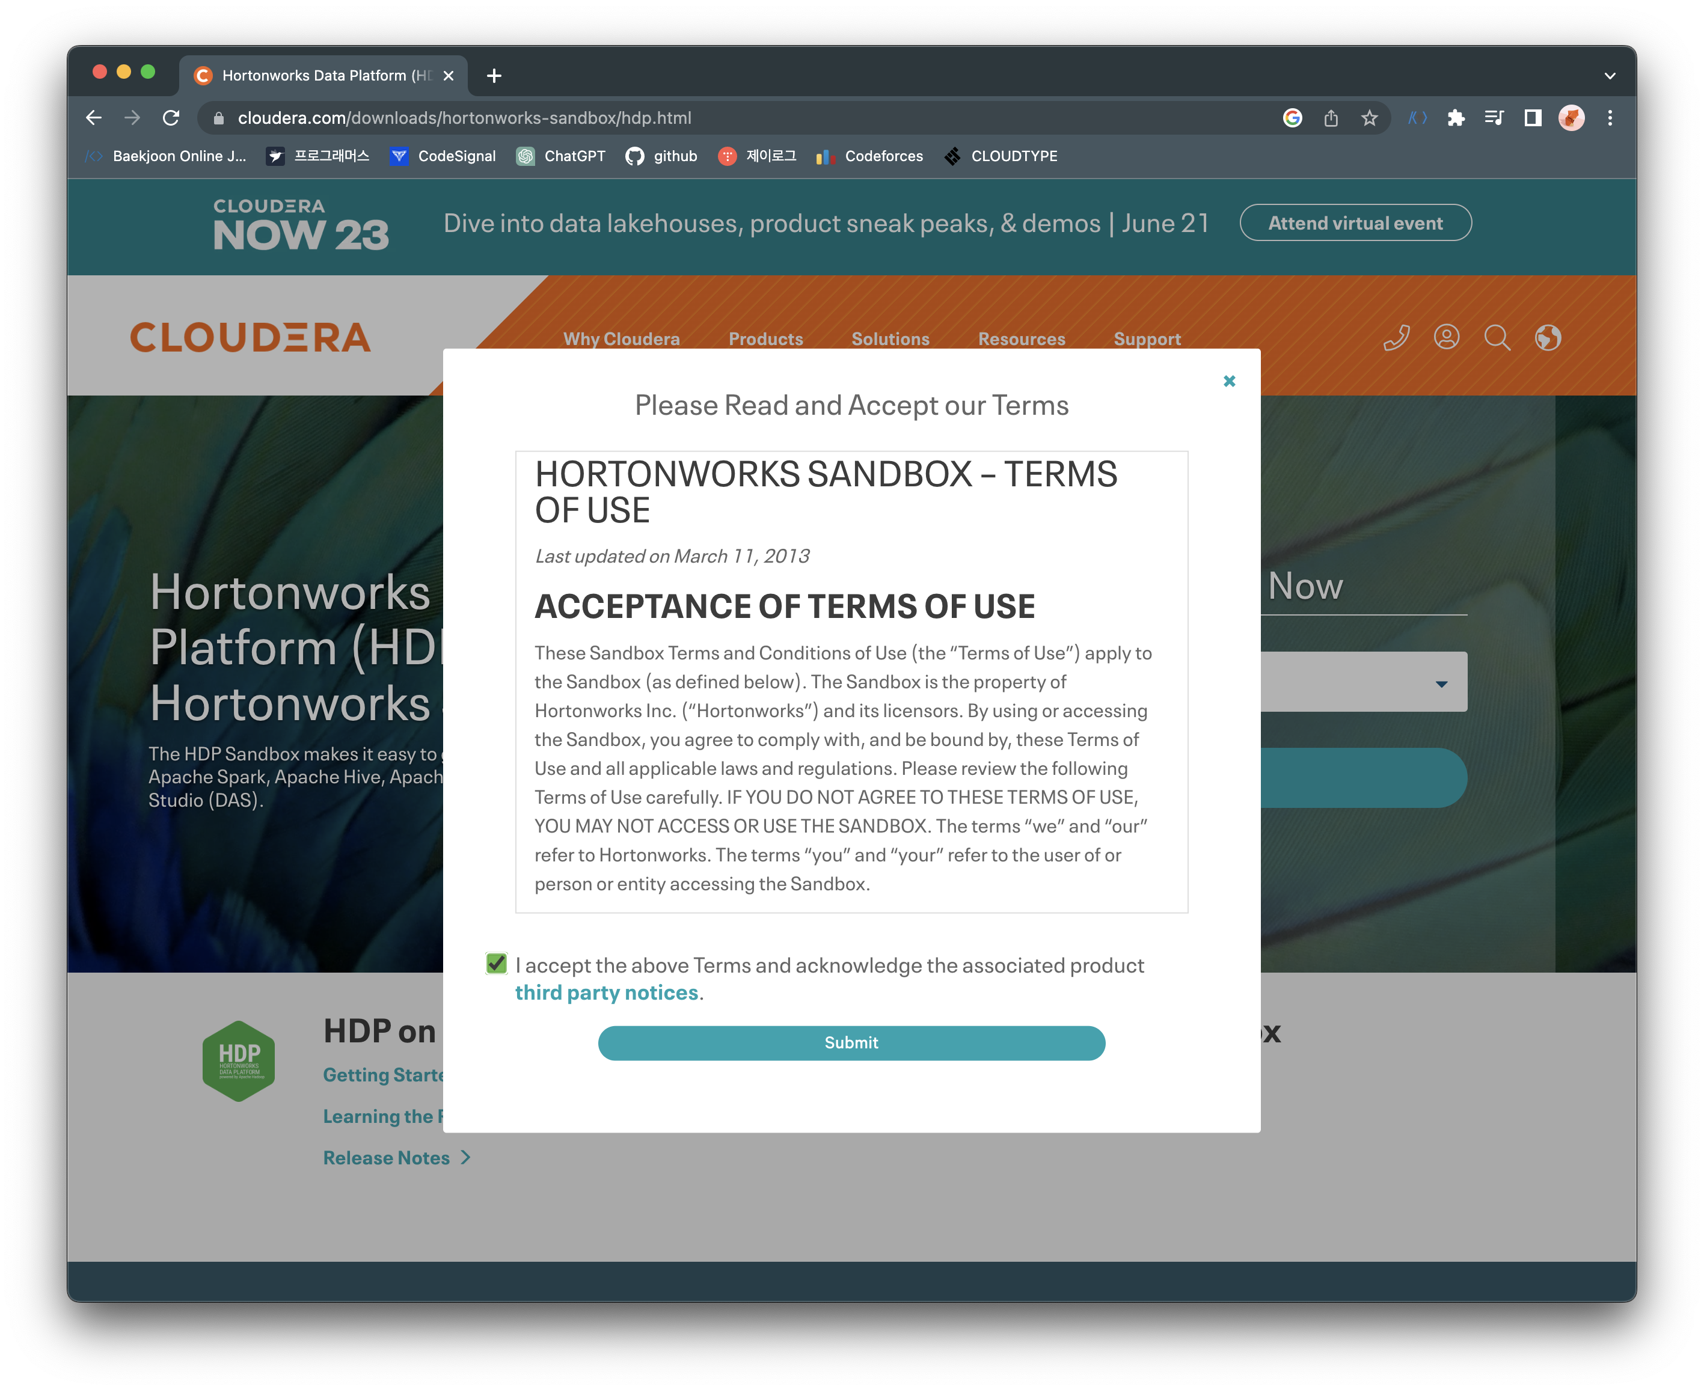
Task: Open the Support menu
Action: point(1147,339)
